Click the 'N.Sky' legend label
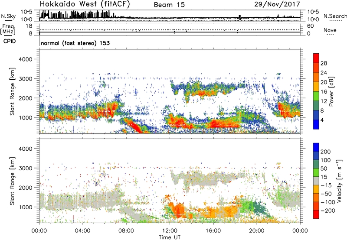This screenshot has width=347, height=240. (8, 16)
